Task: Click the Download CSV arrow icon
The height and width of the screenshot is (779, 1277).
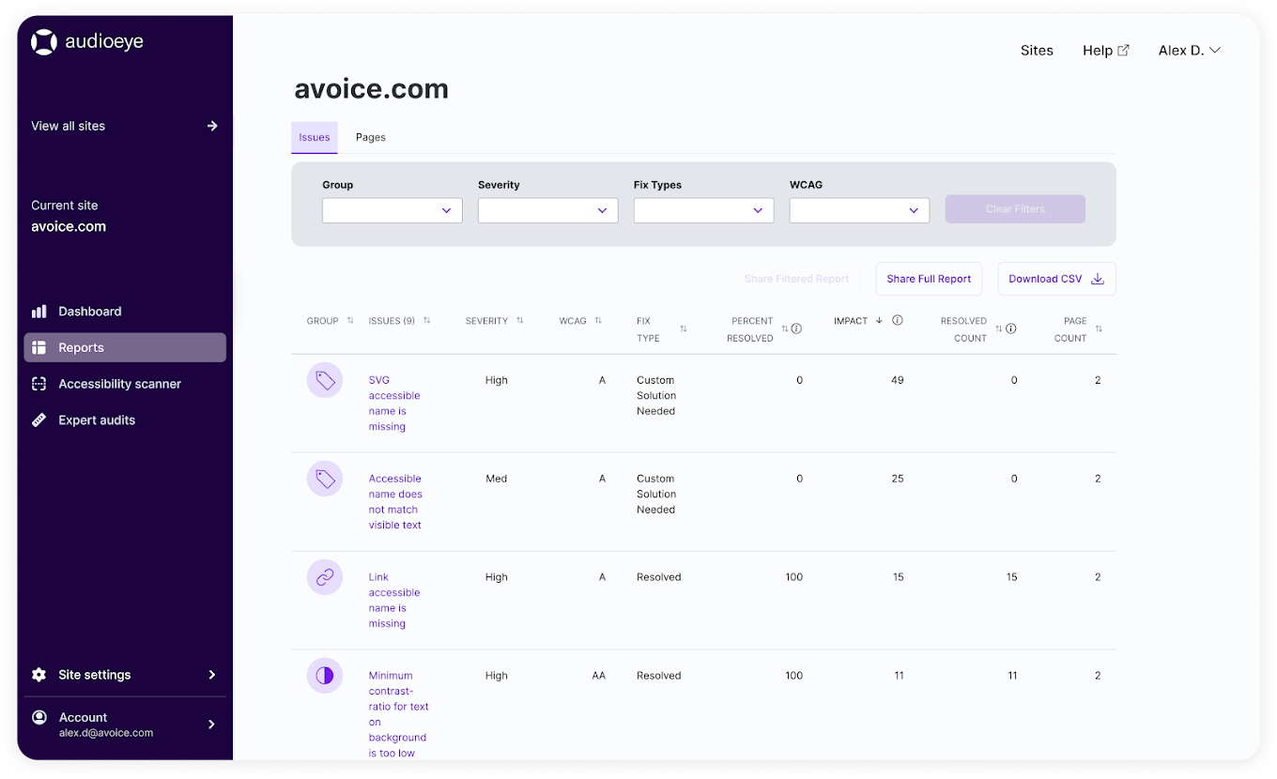Action: click(1097, 279)
